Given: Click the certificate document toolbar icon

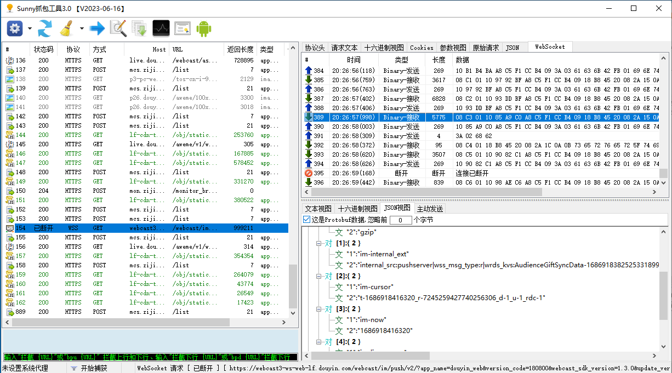Looking at the screenshot, I should coord(183,28).
